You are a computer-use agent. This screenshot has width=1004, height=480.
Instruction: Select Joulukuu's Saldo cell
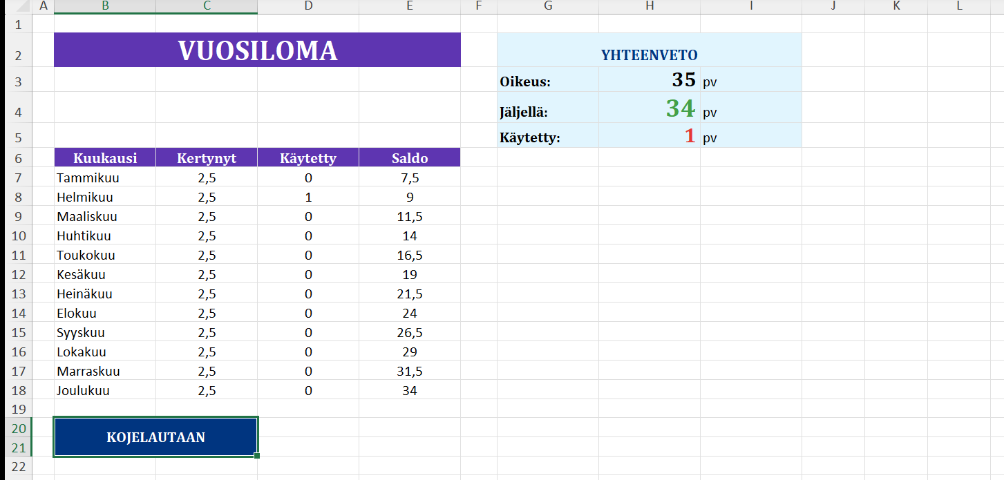coord(410,391)
